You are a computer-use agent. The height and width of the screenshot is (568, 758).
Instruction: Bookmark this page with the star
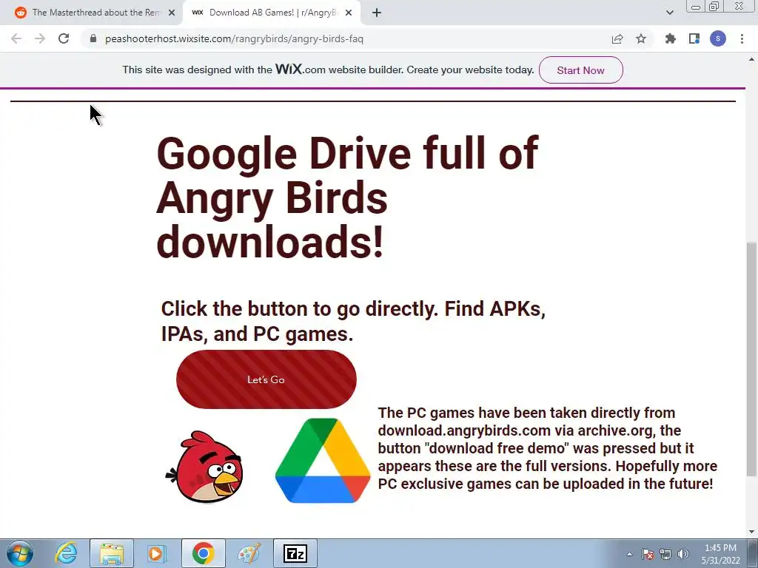click(641, 38)
